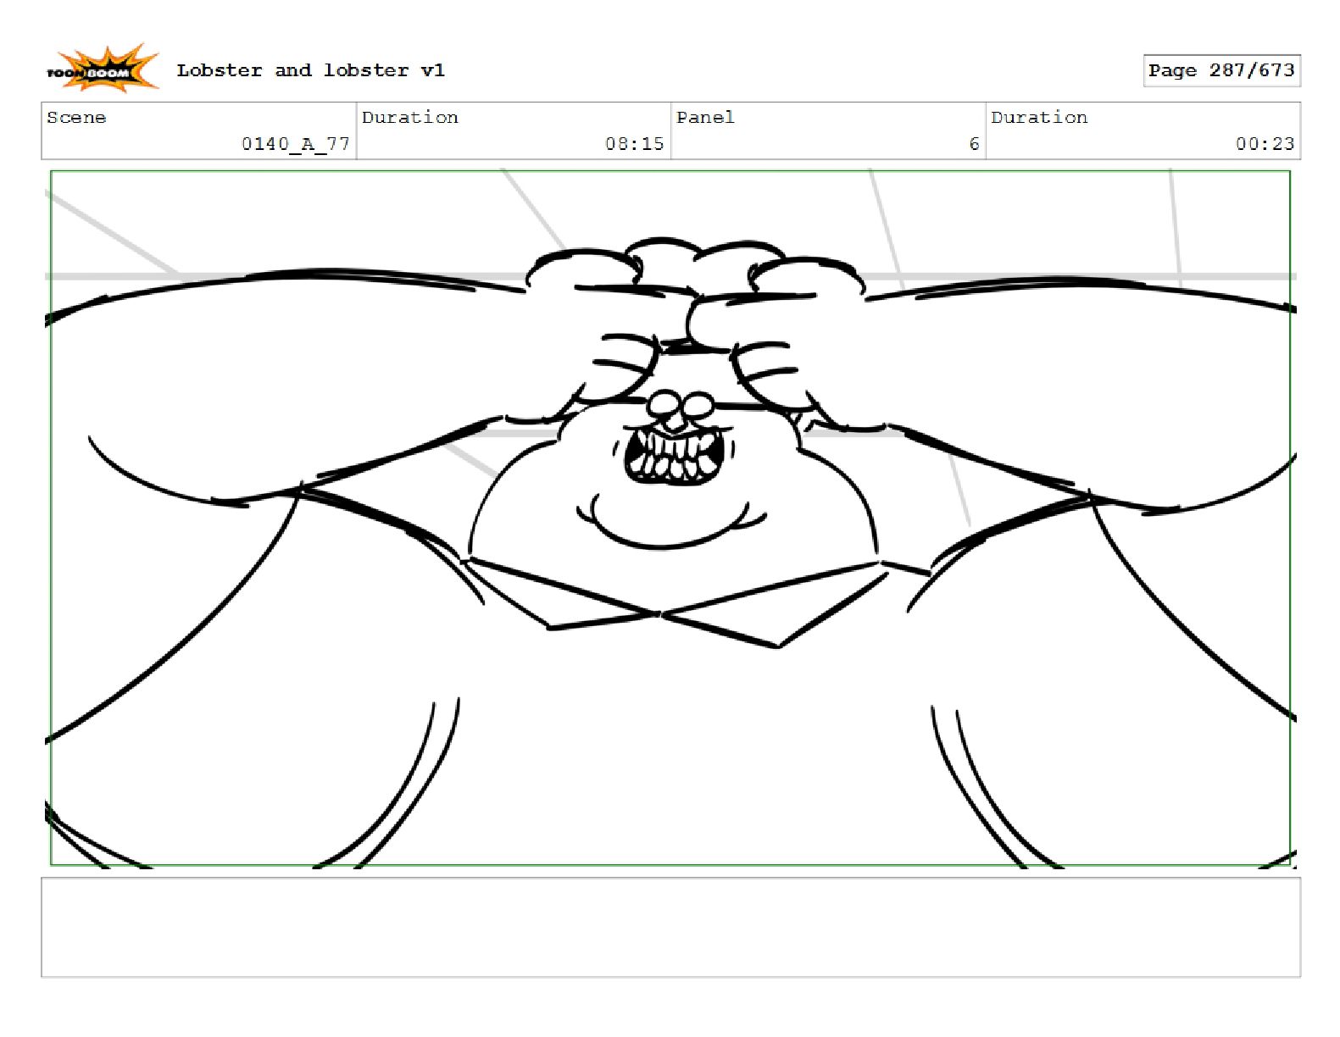Click the empty notes box below panel
1340x1037 pixels.
pyautogui.click(x=670, y=928)
